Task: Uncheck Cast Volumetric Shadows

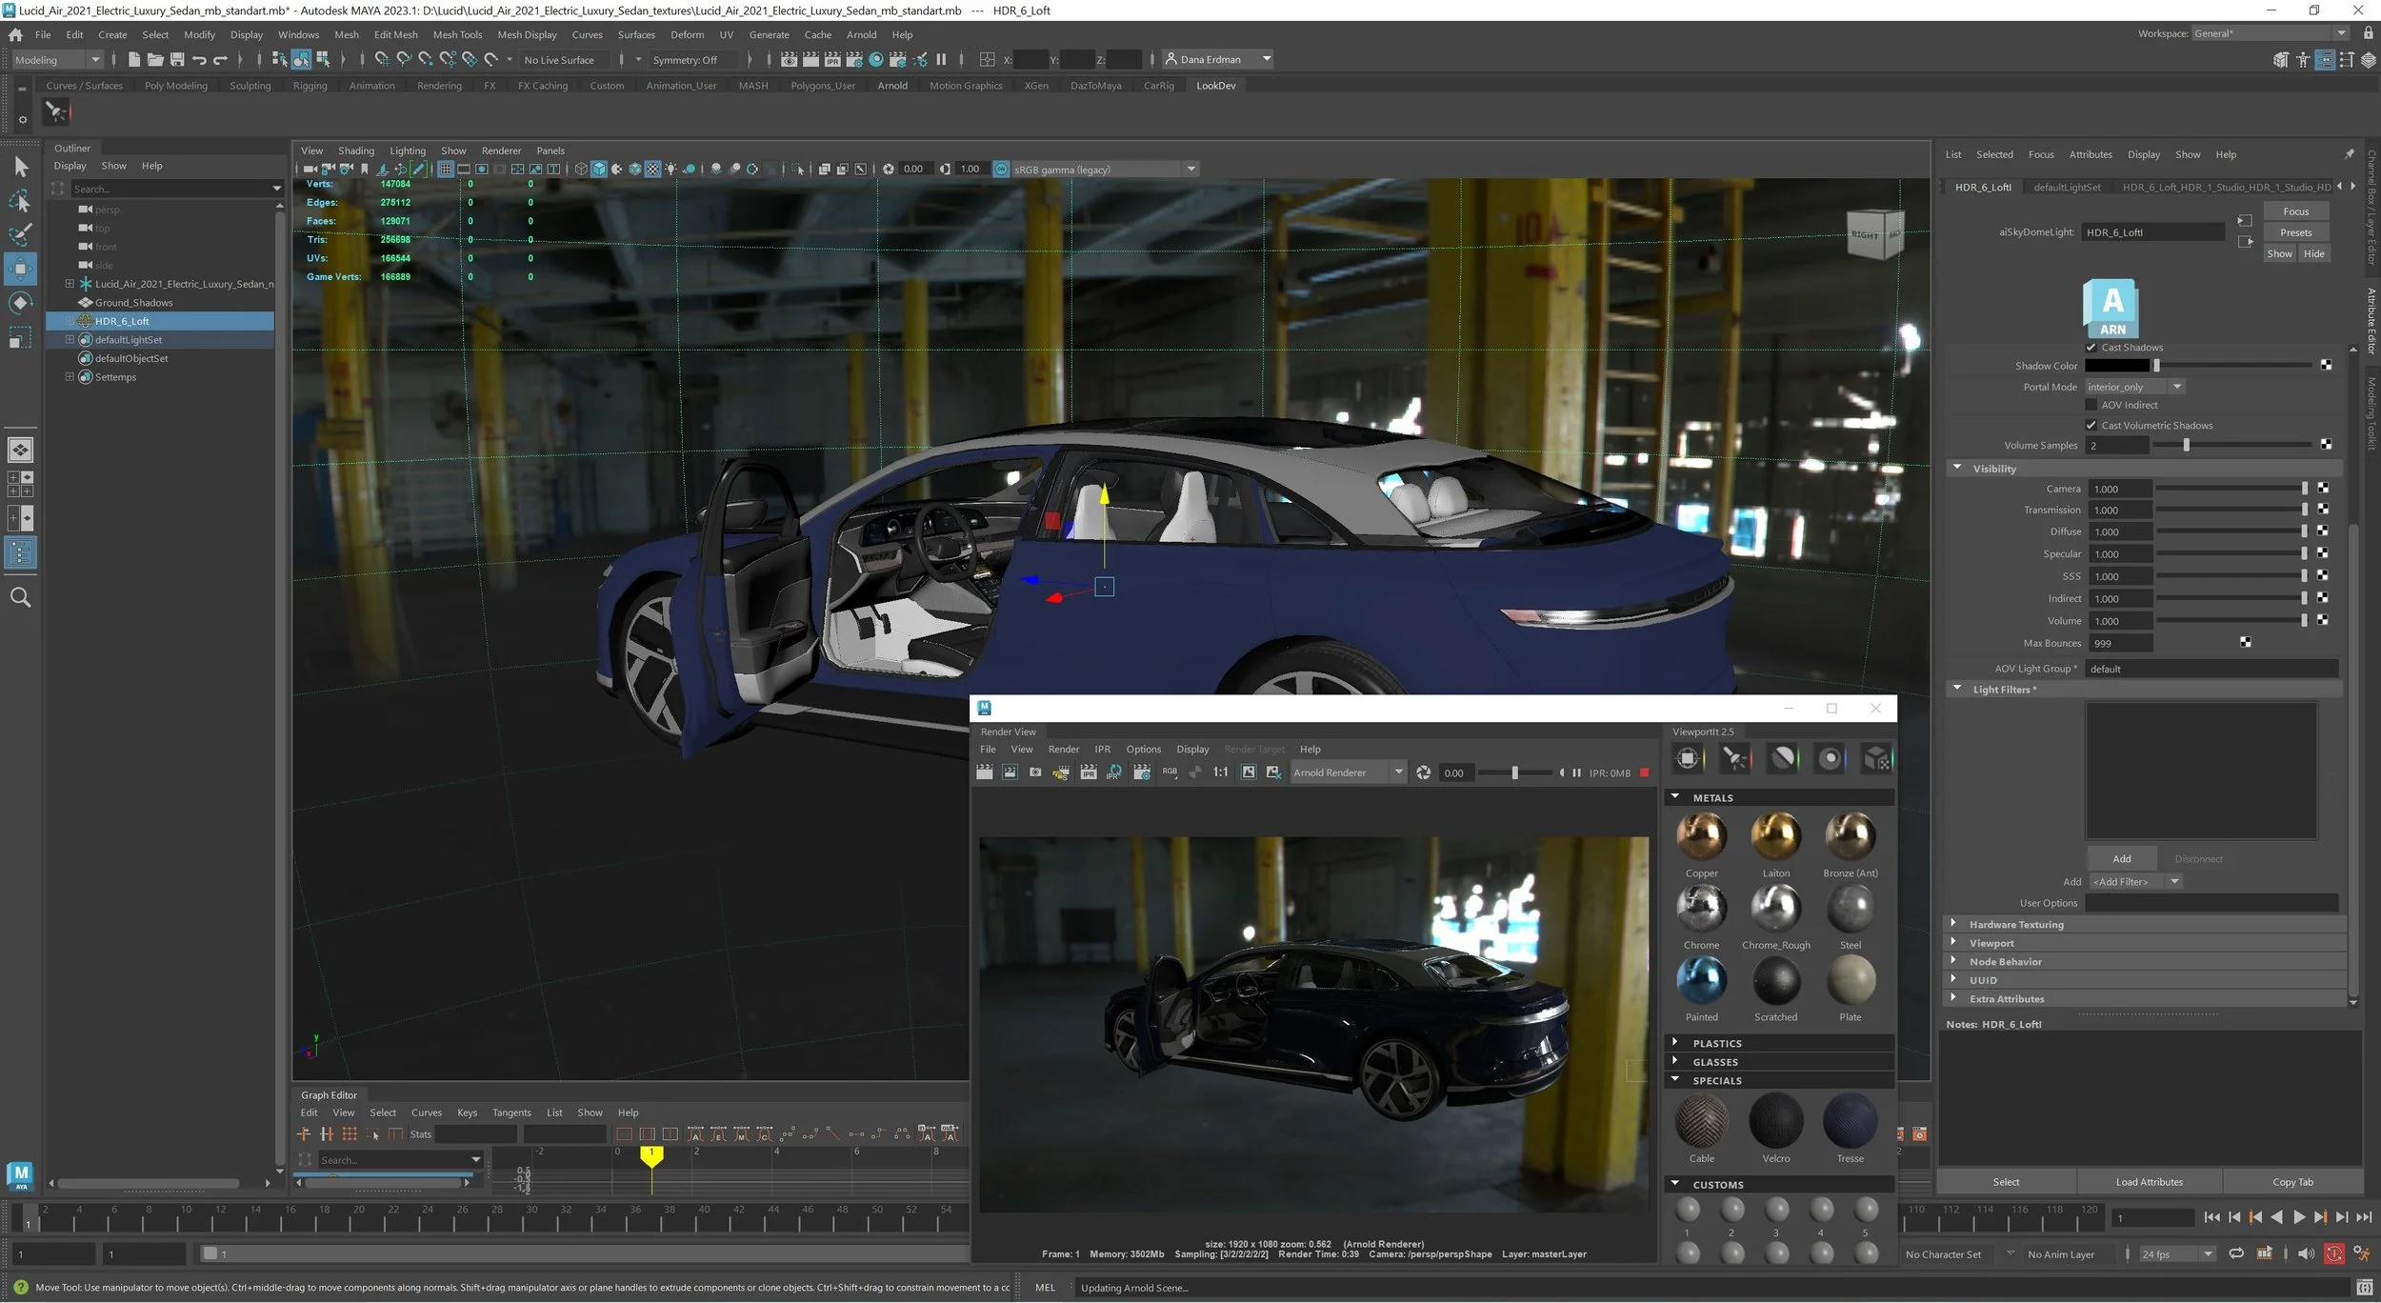Action: (2091, 426)
